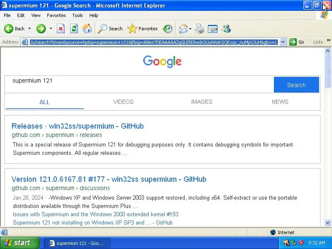Click the Jan 28, 2024 date text
Viewport: 332px width, 249px height.
tap(28, 198)
